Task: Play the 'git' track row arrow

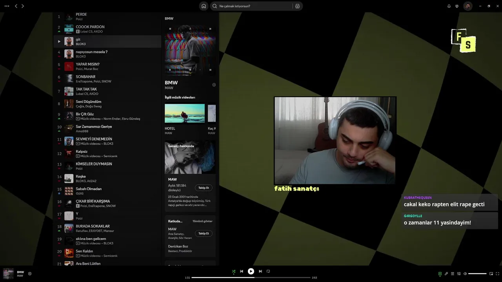Action: pos(59,41)
